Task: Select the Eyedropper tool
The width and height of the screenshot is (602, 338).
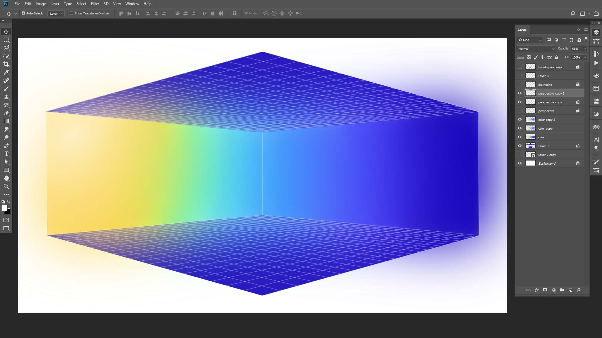Action: click(x=6, y=72)
